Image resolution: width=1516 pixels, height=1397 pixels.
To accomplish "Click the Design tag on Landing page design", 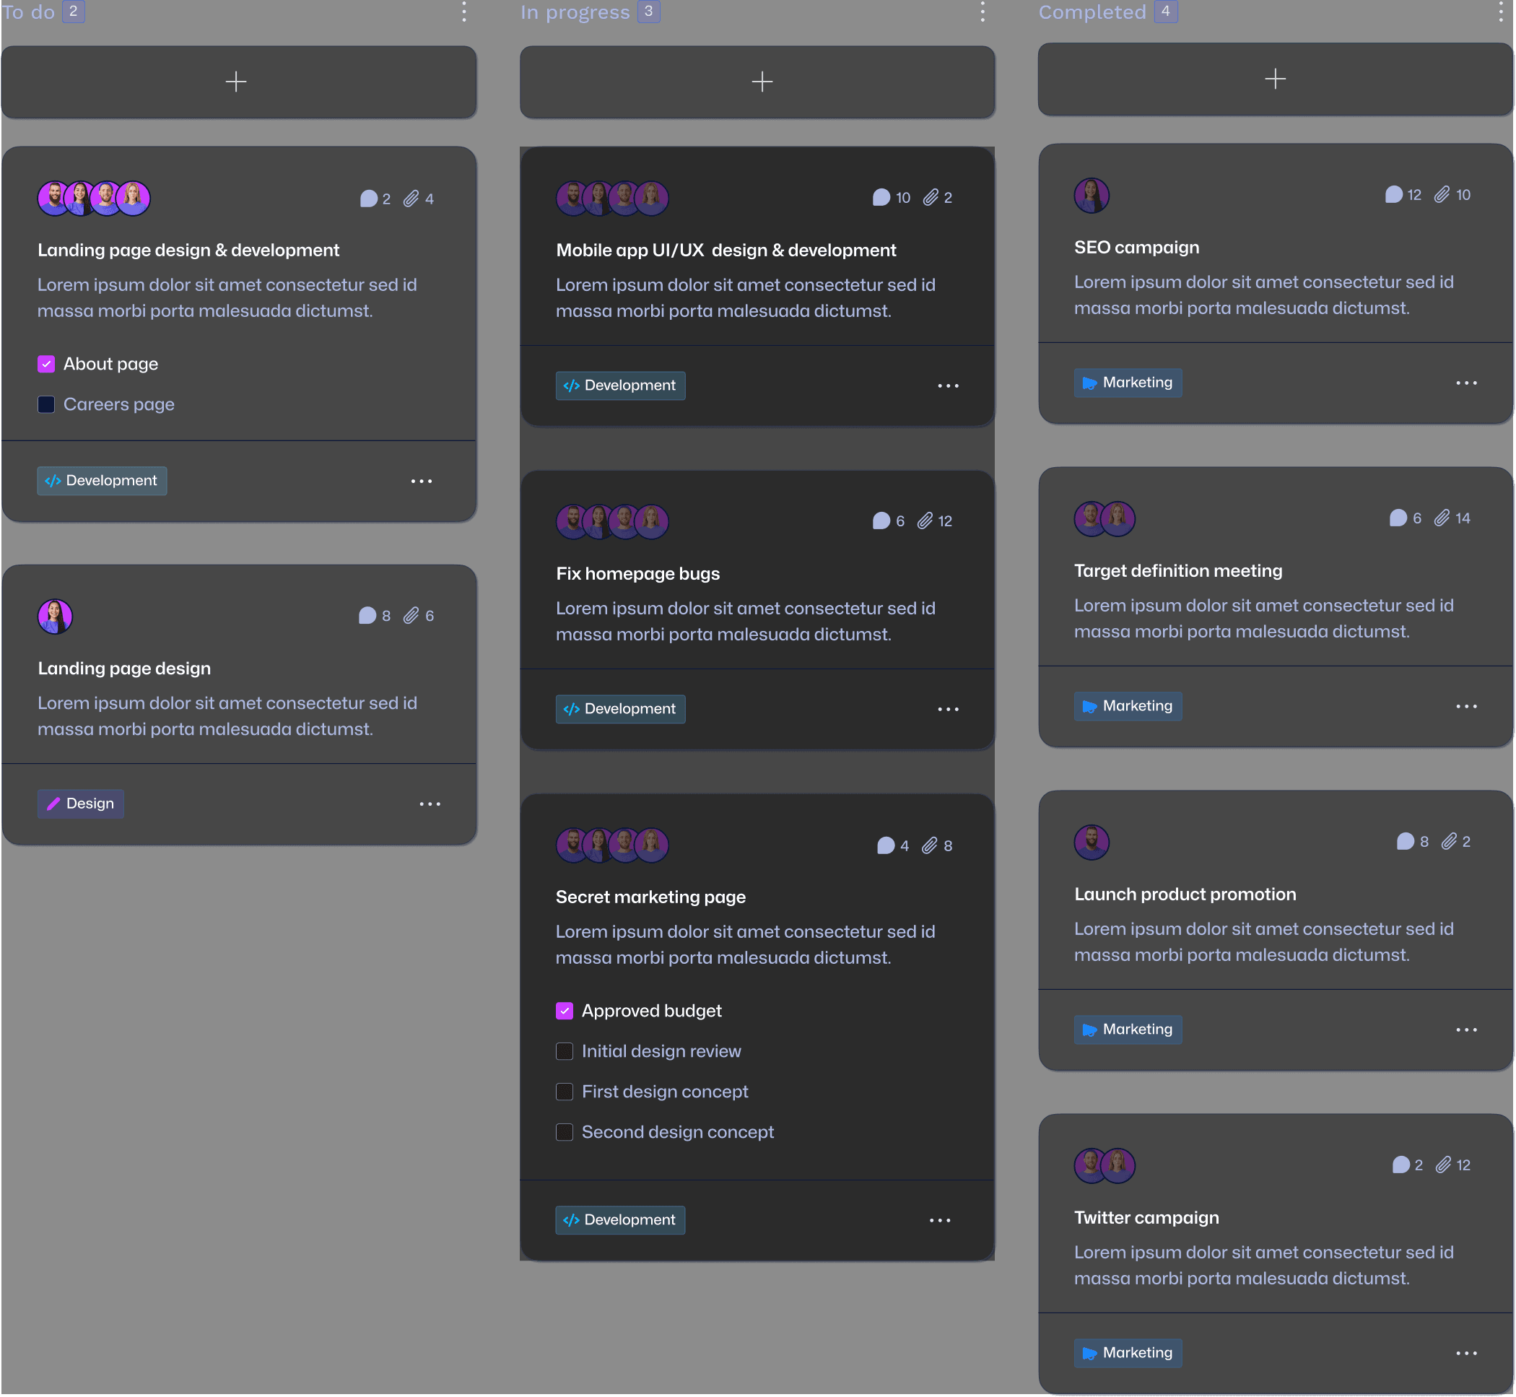I will pos(81,804).
